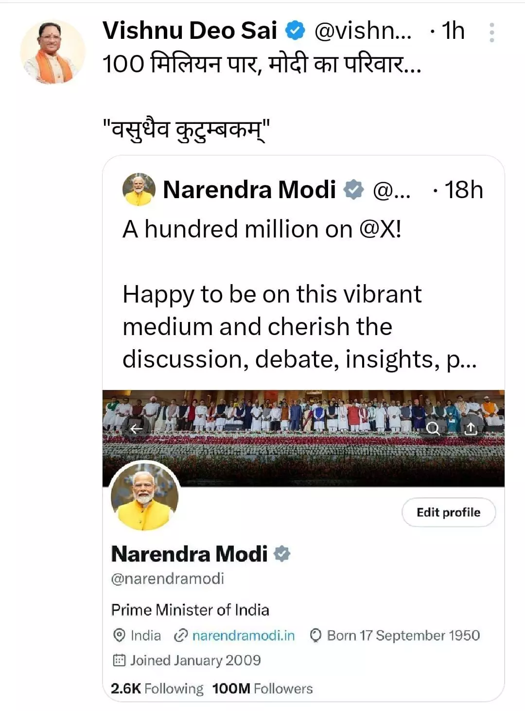Open the 100M Followers list
This screenshot has height=711, width=525.
tap(262, 689)
